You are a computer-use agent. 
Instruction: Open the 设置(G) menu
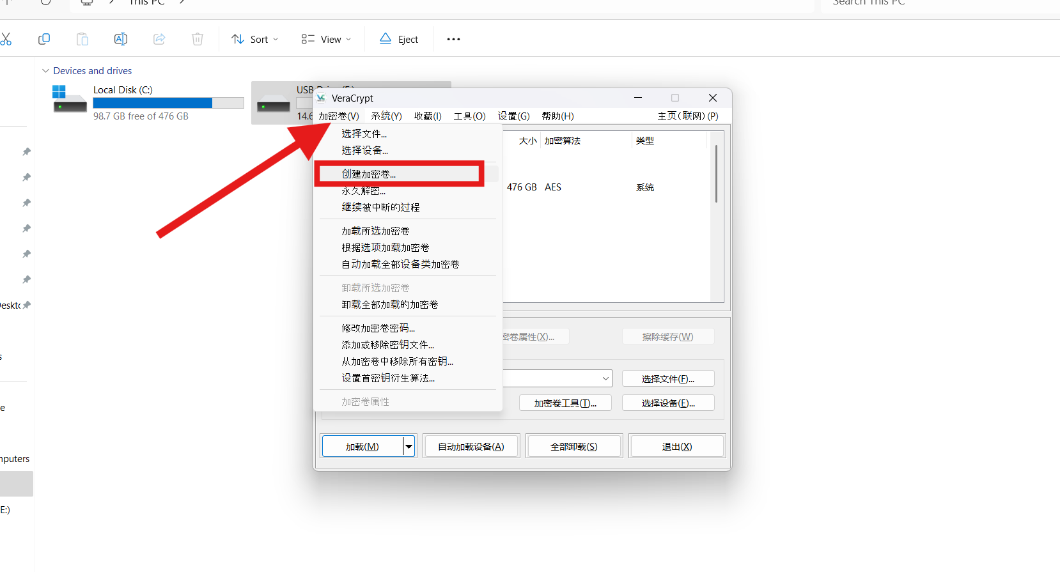point(514,116)
